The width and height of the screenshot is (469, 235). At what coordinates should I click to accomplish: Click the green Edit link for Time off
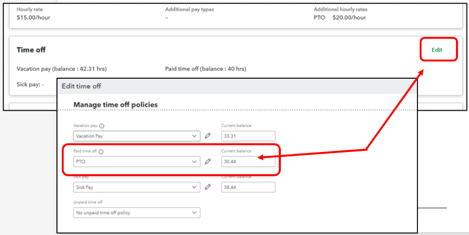(436, 50)
